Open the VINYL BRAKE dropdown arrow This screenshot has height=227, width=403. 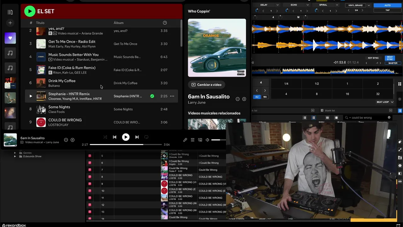point(369,5)
